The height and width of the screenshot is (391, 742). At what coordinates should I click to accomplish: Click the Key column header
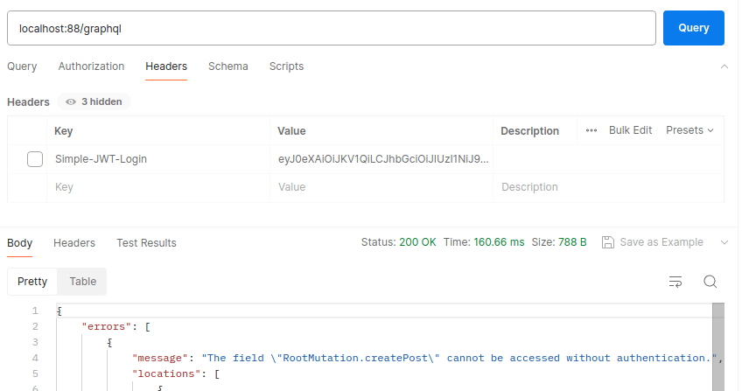click(63, 131)
